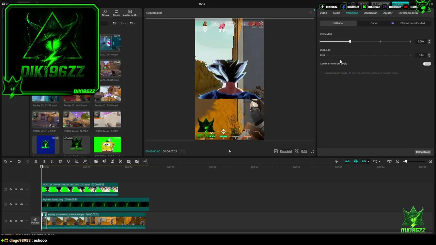
Task: Open more options for logo sin fondo track
Action: [x=27, y=204]
